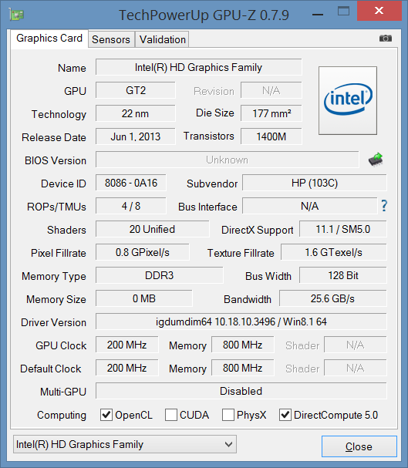Viewport: 408px width, 468px height.
Task: Open the graphics card selection dropdown
Action: [125, 444]
